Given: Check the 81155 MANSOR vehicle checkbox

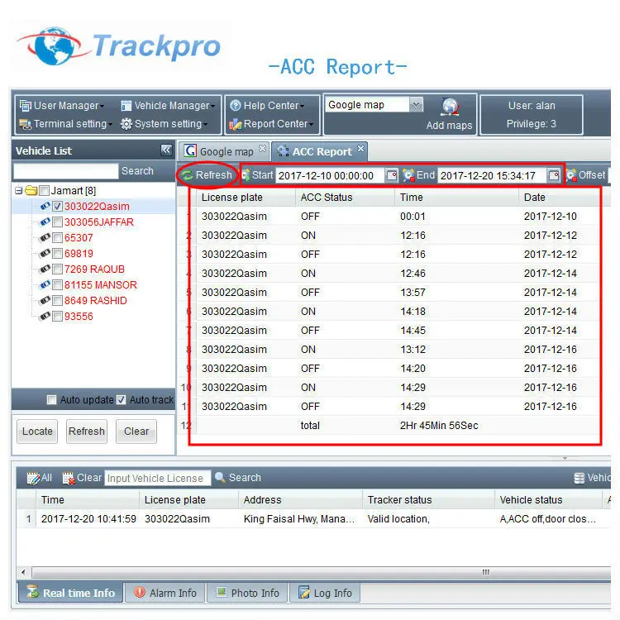Looking at the screenshot, I should (x=57, y=284).
